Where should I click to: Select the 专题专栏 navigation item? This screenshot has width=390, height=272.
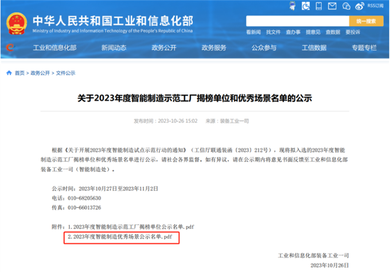pos(364,48)
